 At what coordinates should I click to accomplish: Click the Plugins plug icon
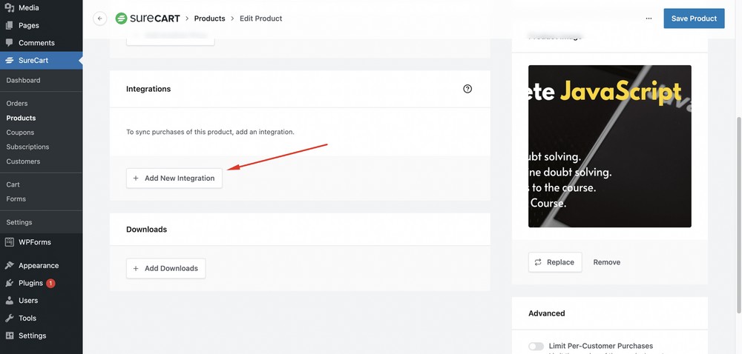coord(10,283)
